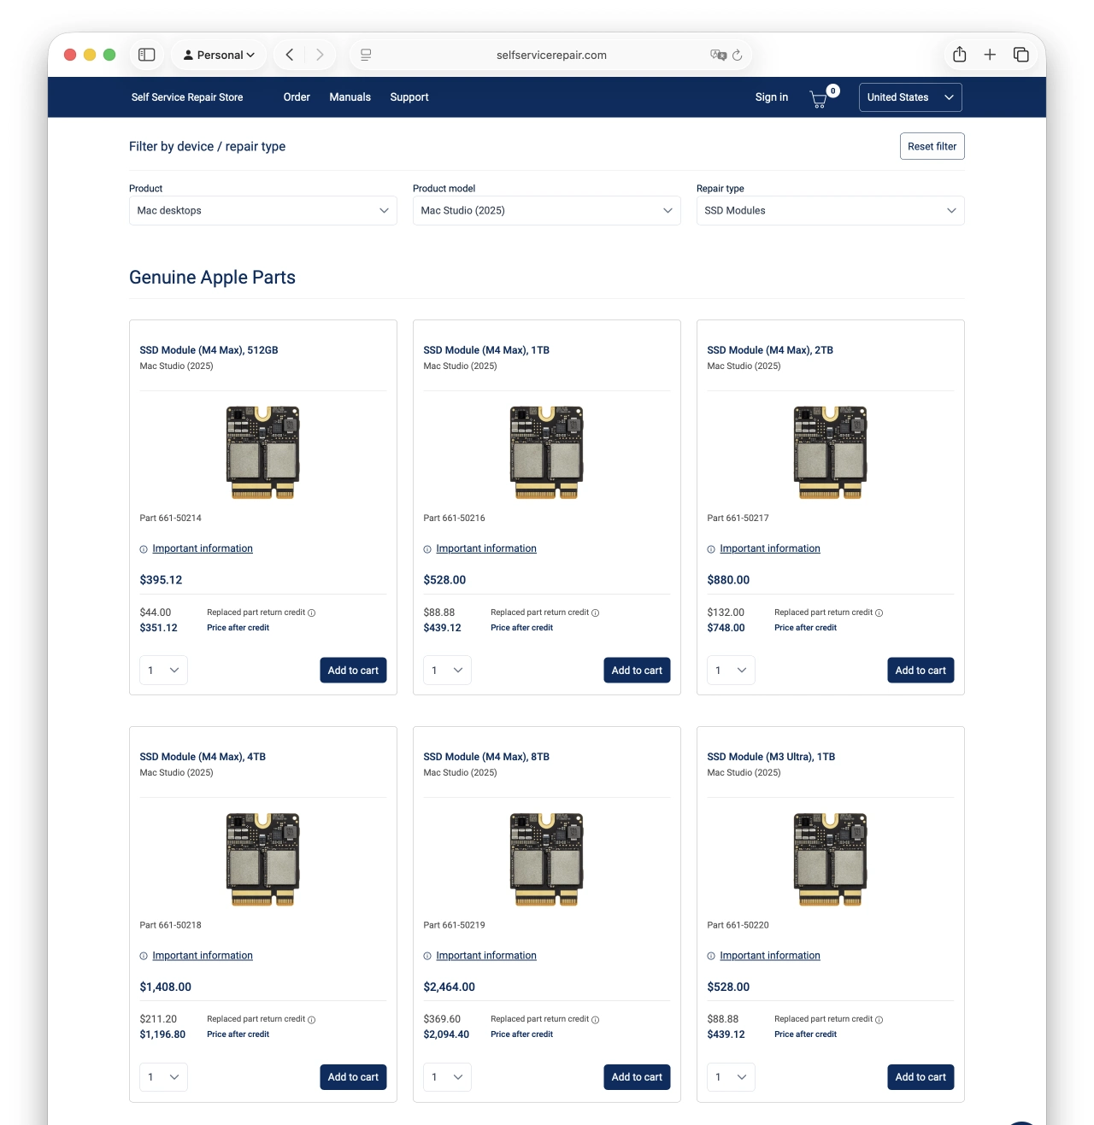Click the SSD Module (M4 Max), 1TB title
This screenshot has height=1125, width=1094.
tap(486, 350)
